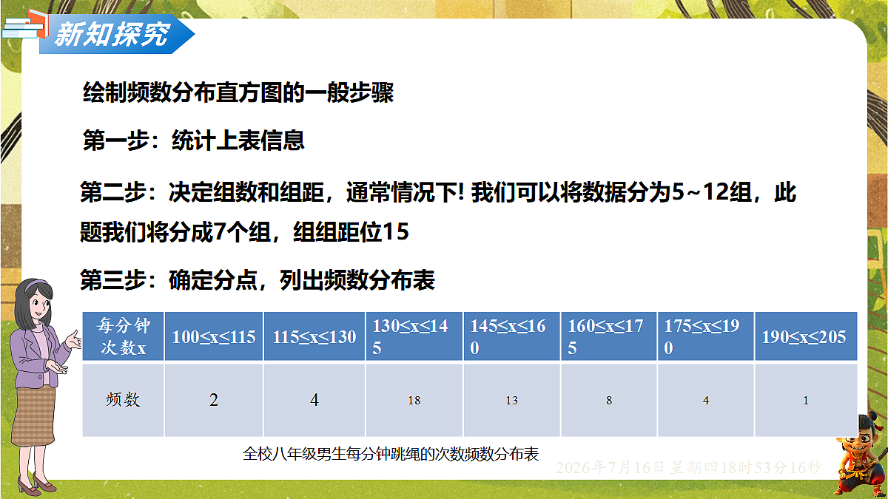Select the line 第一步：统计上表信息

(x=194, y=140)
